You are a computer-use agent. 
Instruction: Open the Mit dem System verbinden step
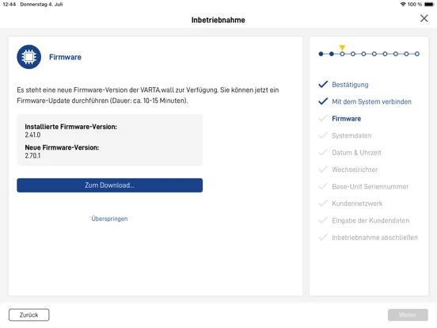(371, 101)
